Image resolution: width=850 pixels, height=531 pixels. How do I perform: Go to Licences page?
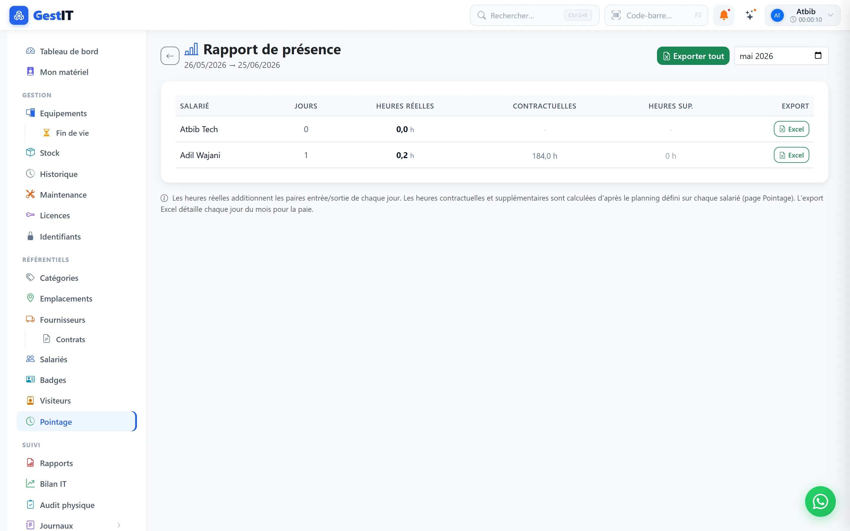[76, 215]
